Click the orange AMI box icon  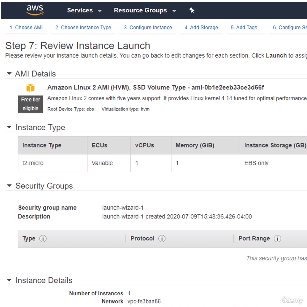[30, 88]
